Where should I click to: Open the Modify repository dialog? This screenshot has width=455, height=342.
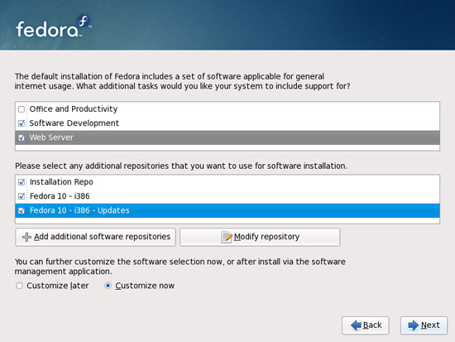tap(260, 237)
